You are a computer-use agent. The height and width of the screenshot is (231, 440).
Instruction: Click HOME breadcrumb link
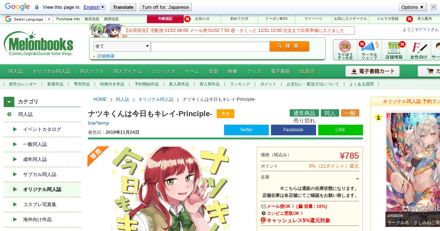click(100, 99)
